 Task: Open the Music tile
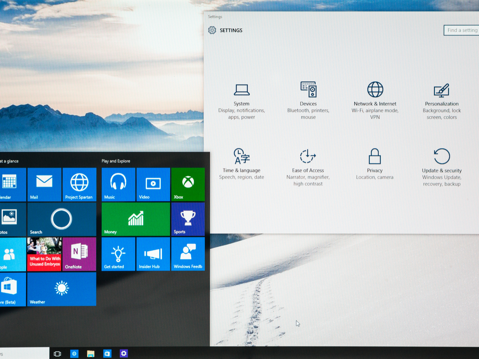click(x=118, y=184)
